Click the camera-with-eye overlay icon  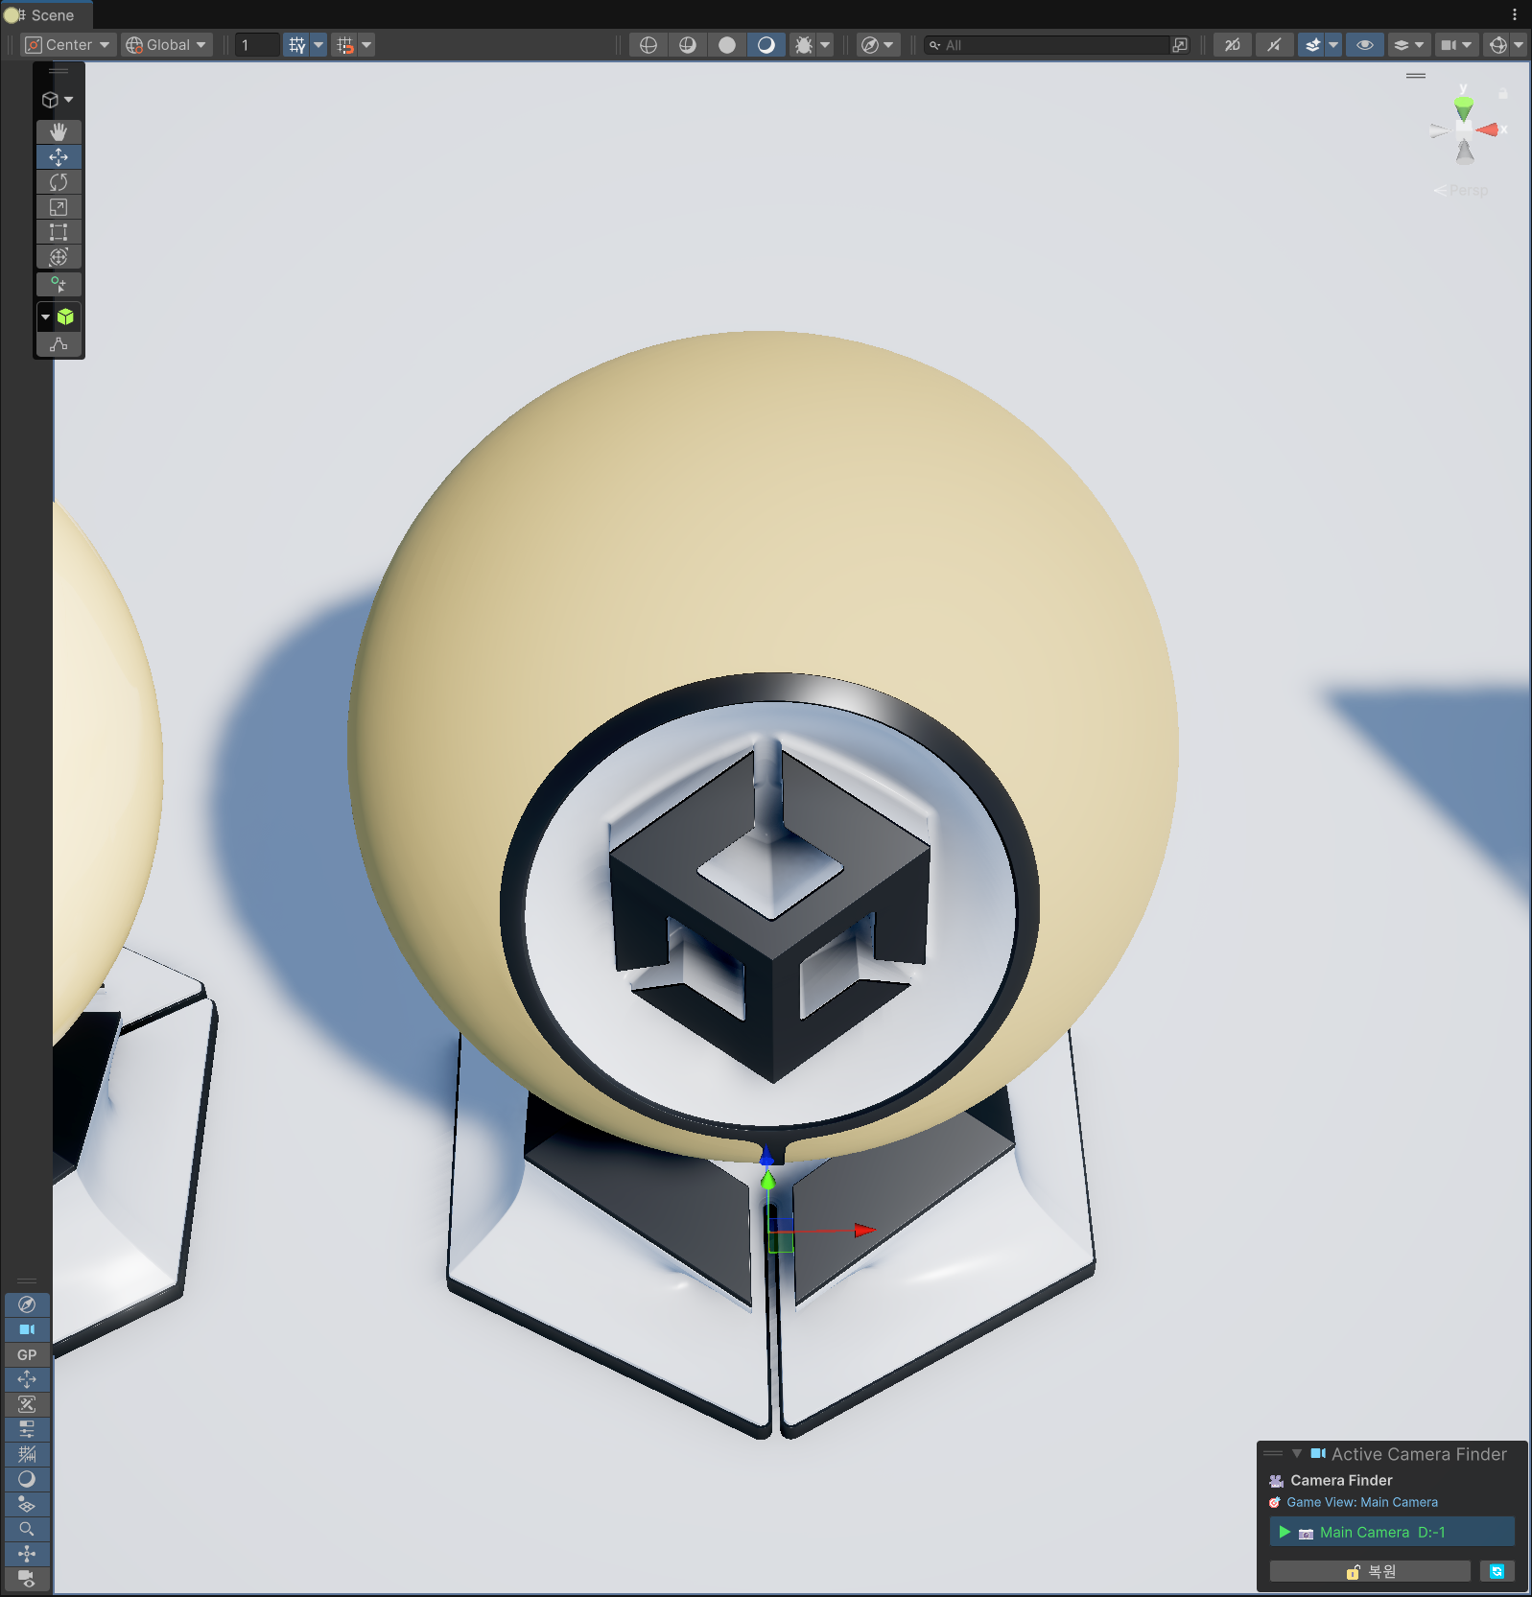[27, 1579]
